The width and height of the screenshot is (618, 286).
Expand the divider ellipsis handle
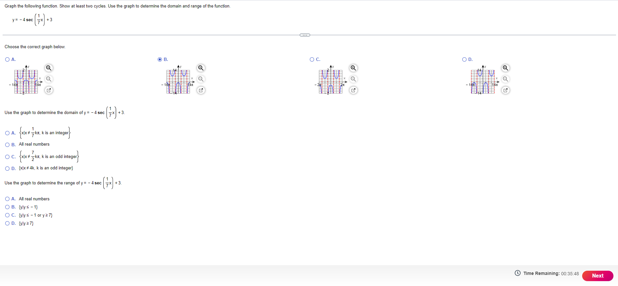[x=305, y=35]
